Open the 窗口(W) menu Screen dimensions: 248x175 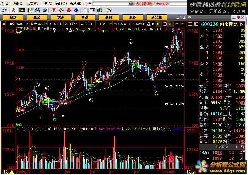(x=61, y=3)
